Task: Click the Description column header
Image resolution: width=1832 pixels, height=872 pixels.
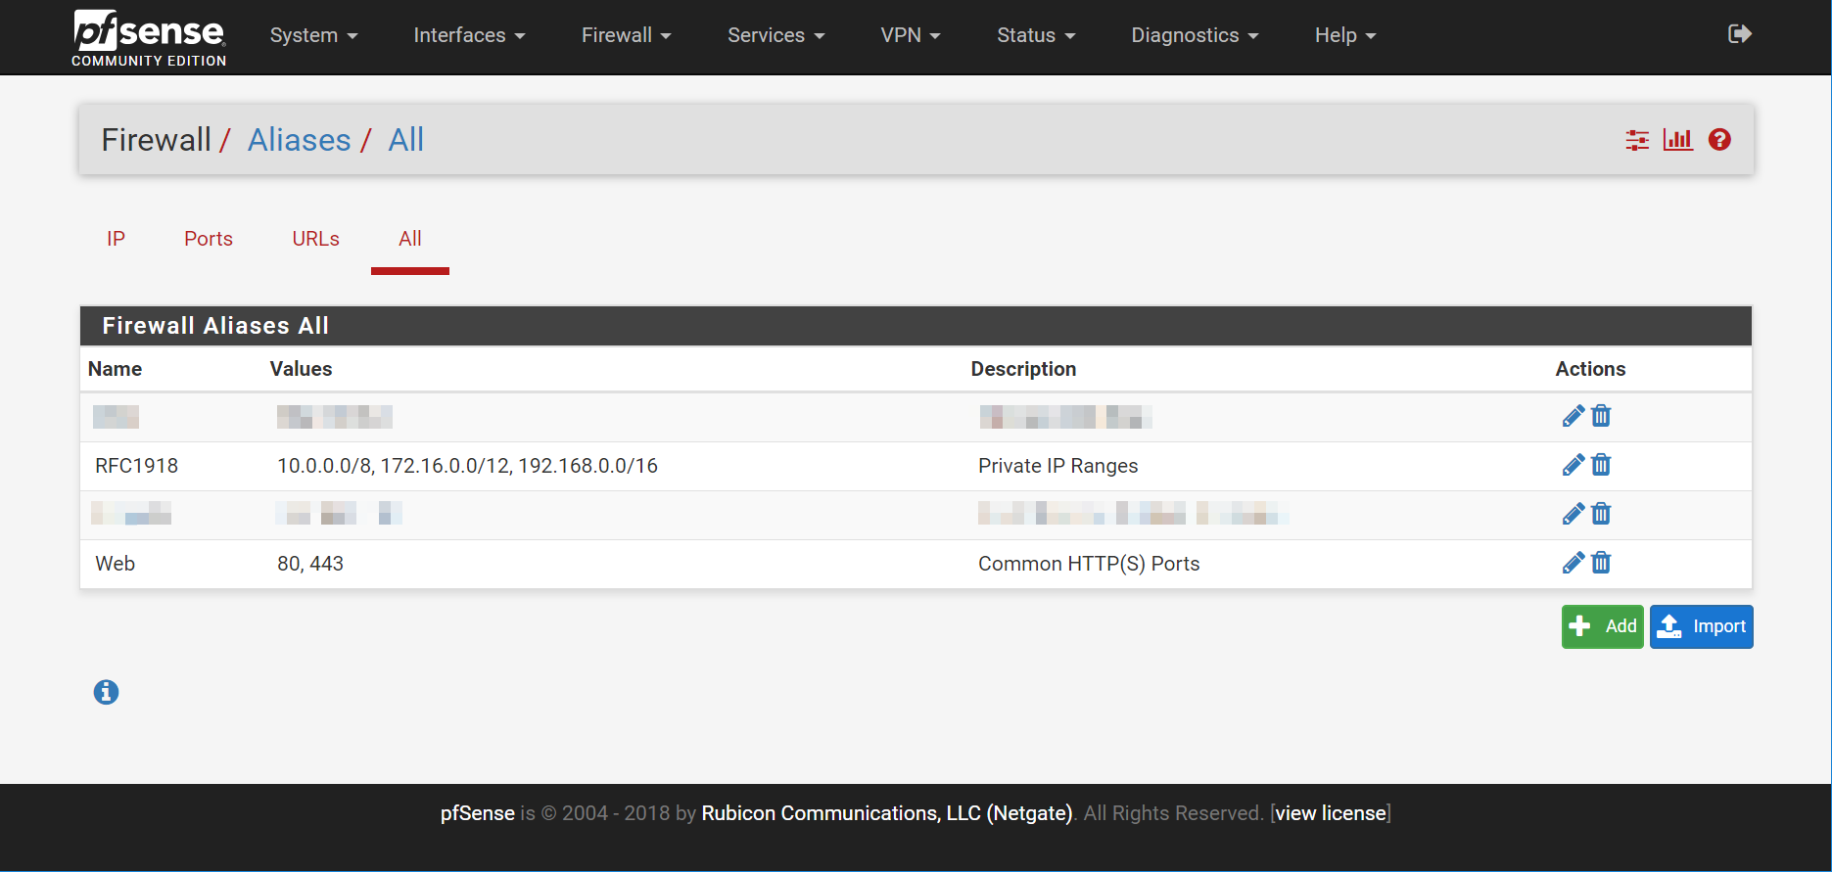Action: click(x=1023, y=369)
